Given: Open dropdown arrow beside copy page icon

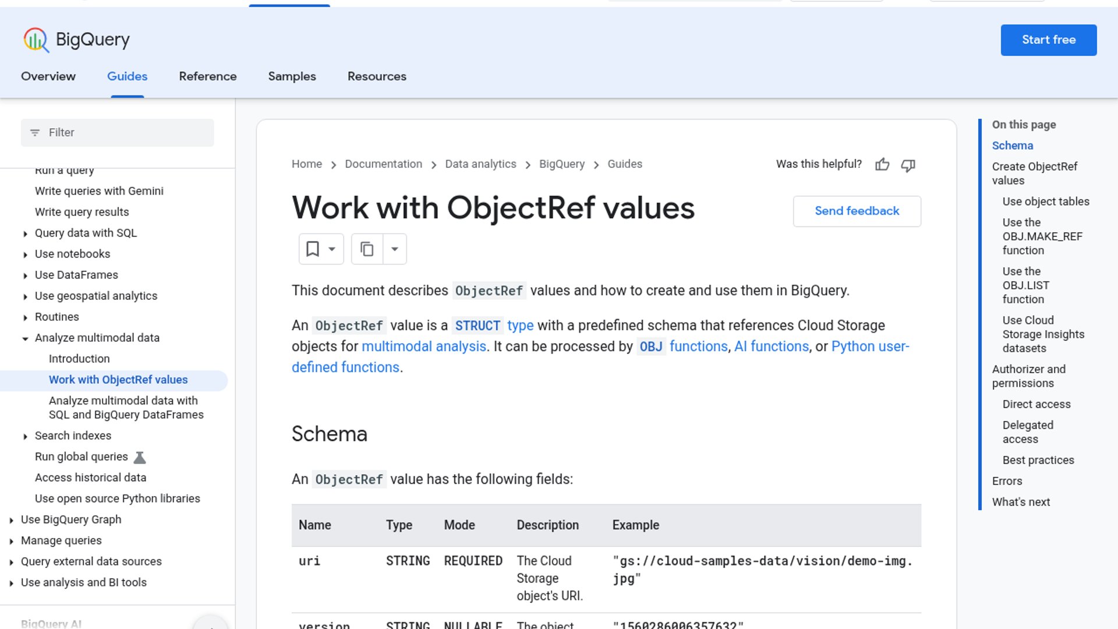Looking at the screenshot, I should click(395, 249).
